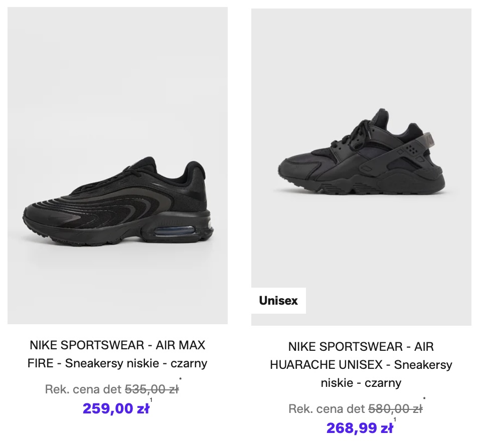This screenshot has width=482, height=444.
Task: Click the "HUARACHE UNISEX - Sneakersy" text line
Action: click(361, 365)
